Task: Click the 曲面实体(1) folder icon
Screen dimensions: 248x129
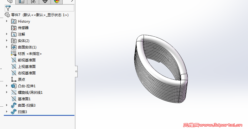Action: point(14,47)
